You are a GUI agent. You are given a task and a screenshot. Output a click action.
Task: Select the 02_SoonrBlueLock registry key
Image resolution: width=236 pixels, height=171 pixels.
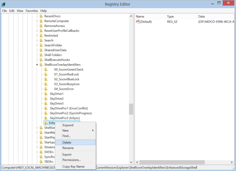[x=67, y=79]
